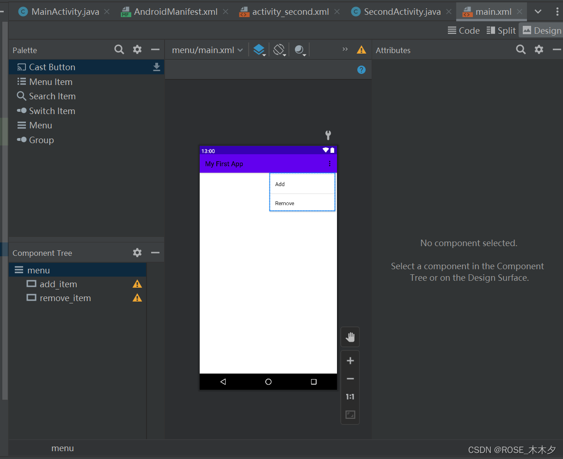Viewport: 563px width, 459px height.
Task: Click the zoom in plus icon
Action: 350,360
